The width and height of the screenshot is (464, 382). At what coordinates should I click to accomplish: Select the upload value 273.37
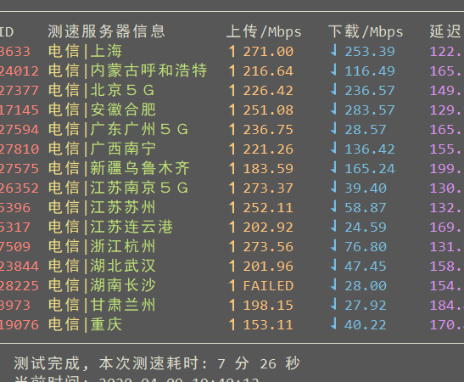268,188
